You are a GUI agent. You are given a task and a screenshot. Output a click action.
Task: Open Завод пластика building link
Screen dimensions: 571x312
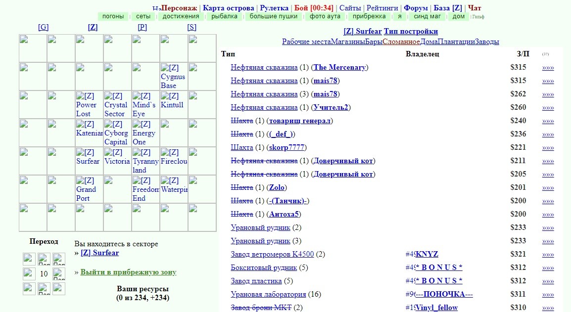[256, 281]
